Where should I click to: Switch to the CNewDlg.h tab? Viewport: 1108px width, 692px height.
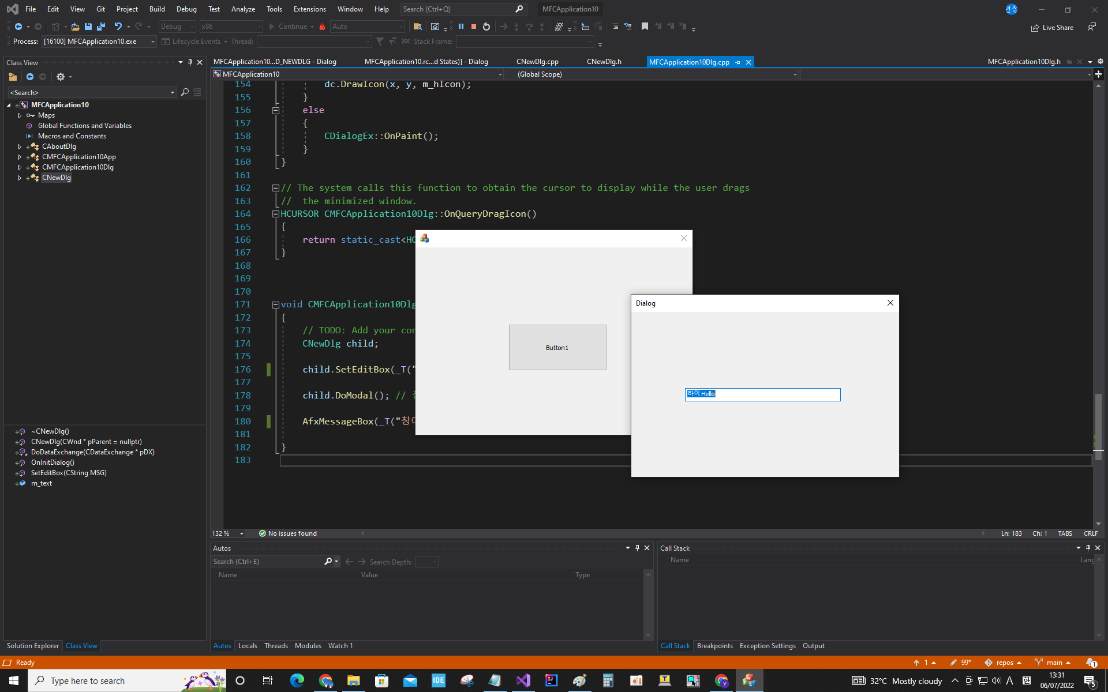[x=604, y=62]
